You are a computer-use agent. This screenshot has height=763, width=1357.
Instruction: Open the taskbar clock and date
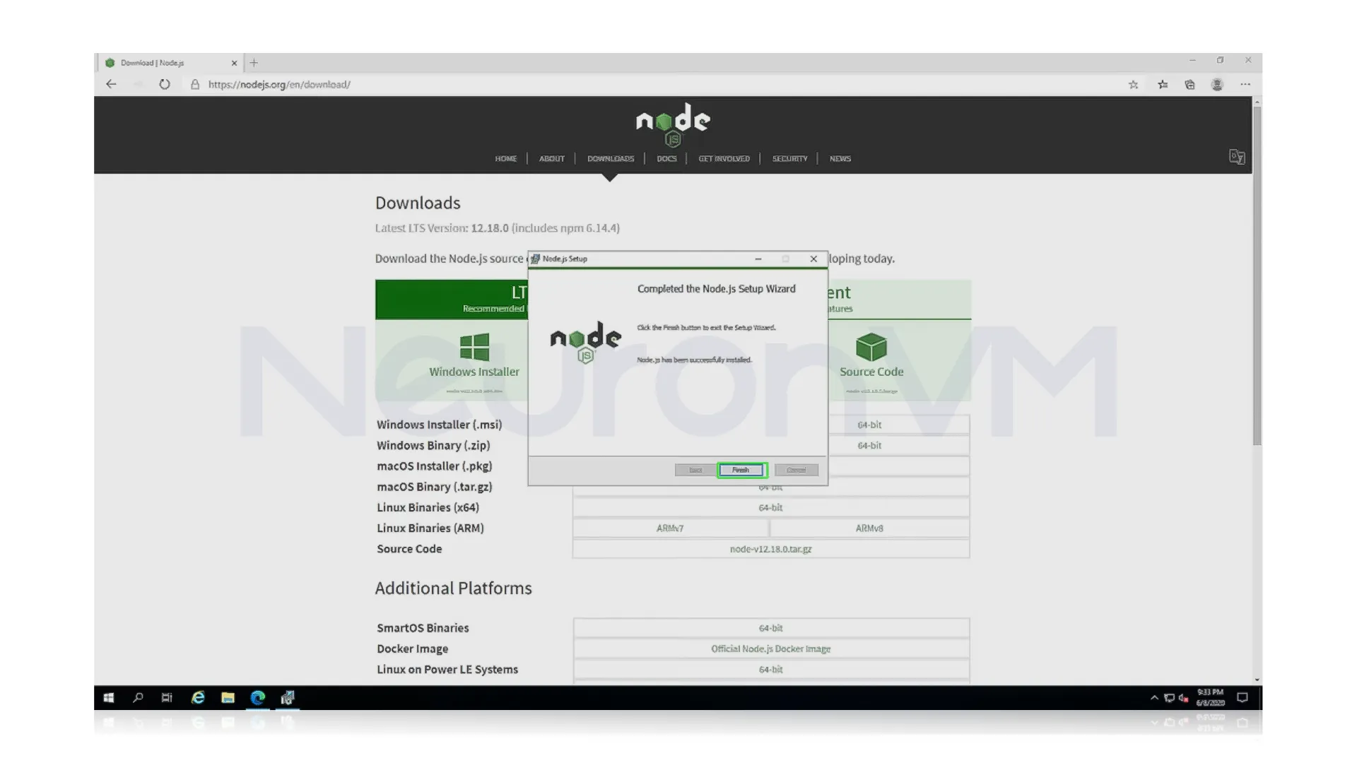[x=1210, y=698]
